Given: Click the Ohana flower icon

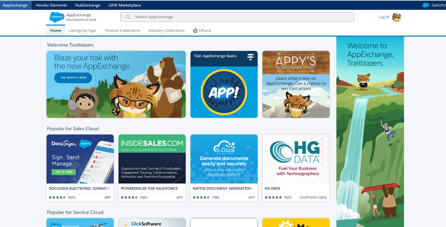Looking at the screenshot, I should [x=195, y=30].
